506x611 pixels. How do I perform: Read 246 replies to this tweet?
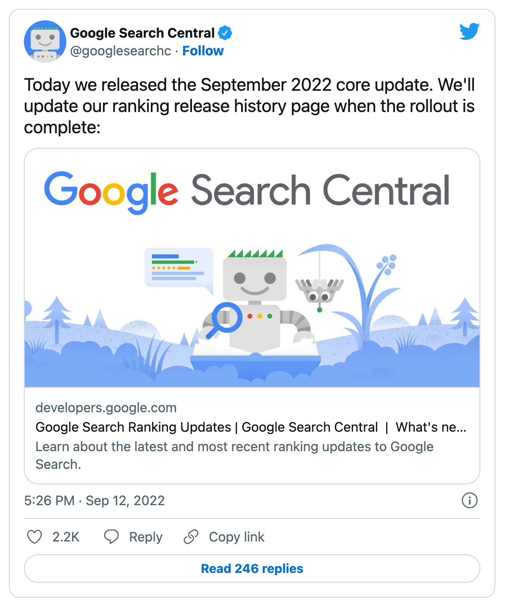click(252, 568)
